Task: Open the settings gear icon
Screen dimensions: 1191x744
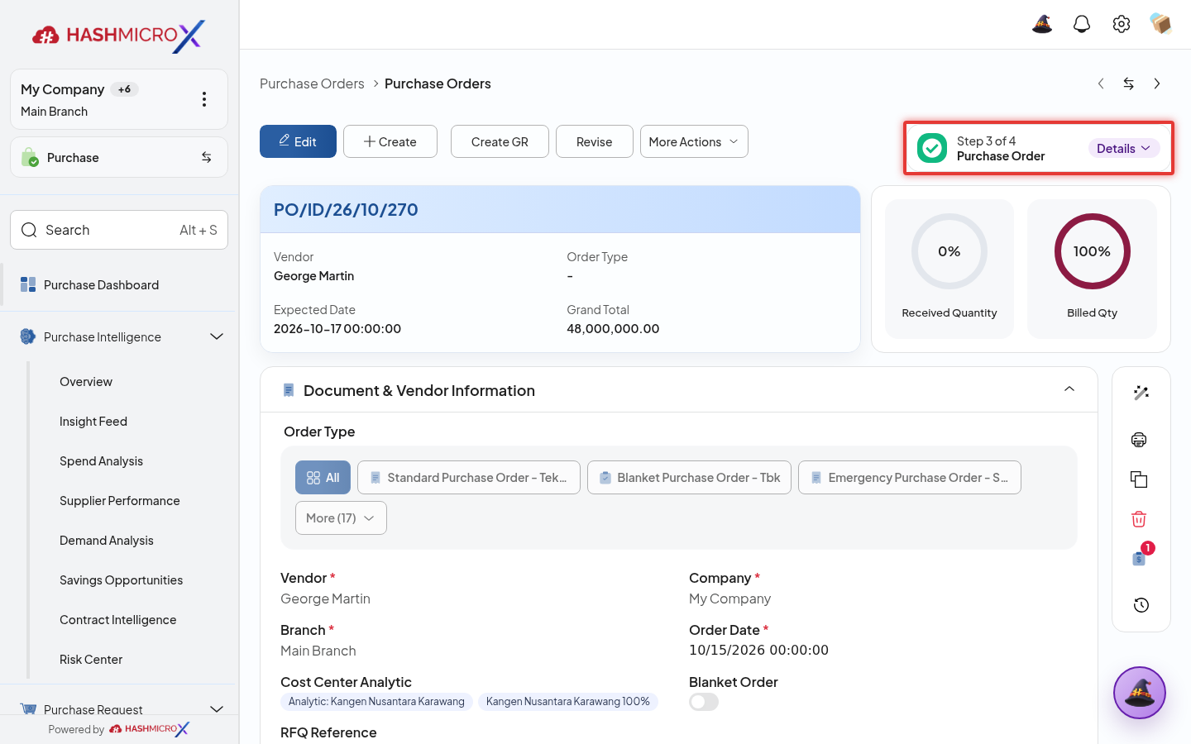Action: tap(1122, 24)
